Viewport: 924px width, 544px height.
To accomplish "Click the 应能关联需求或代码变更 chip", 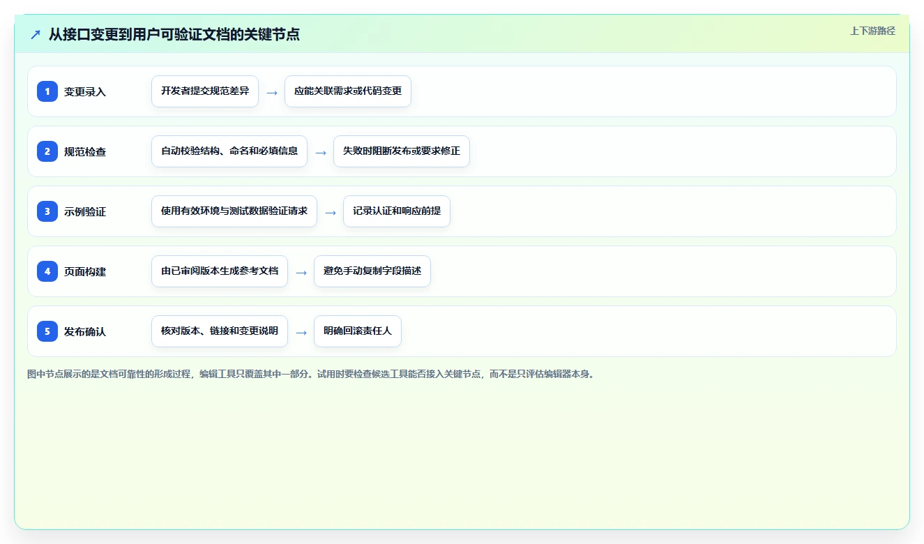I will [x=348, y=91].
